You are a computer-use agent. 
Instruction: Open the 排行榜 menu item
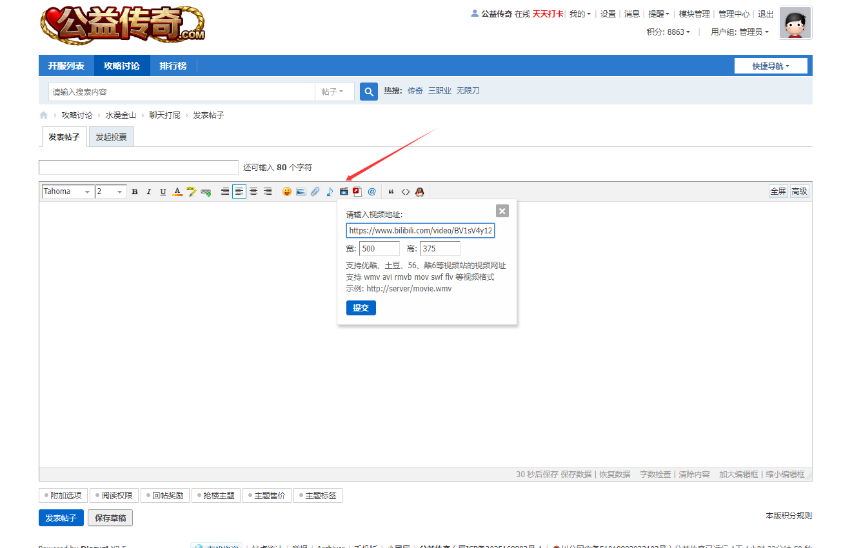[x=173, y=65]
